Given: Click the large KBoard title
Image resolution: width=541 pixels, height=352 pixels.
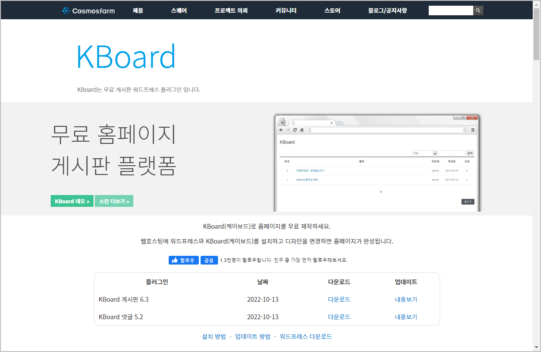Looking at the screenshot, I should (x=126, y=57).
